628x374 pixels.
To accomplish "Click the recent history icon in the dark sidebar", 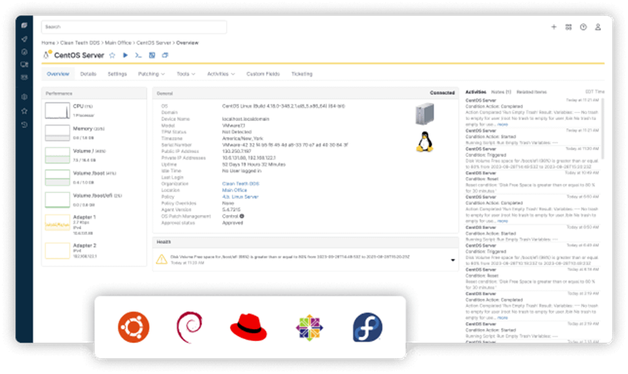I will coord(24,124).
